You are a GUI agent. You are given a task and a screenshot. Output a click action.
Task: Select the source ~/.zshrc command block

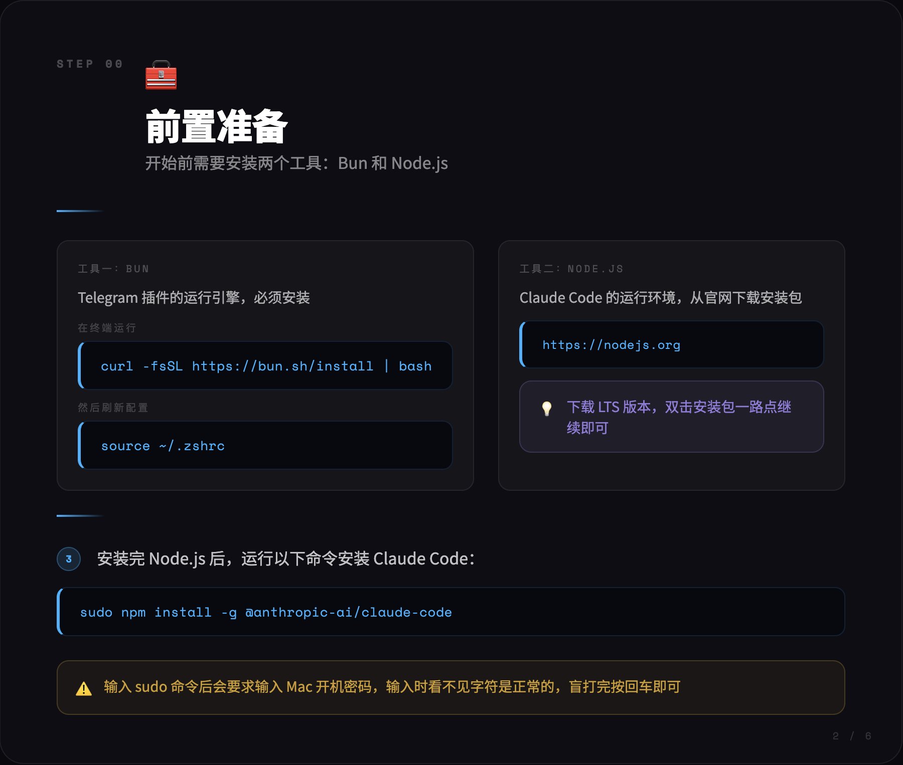click(265, 446)
